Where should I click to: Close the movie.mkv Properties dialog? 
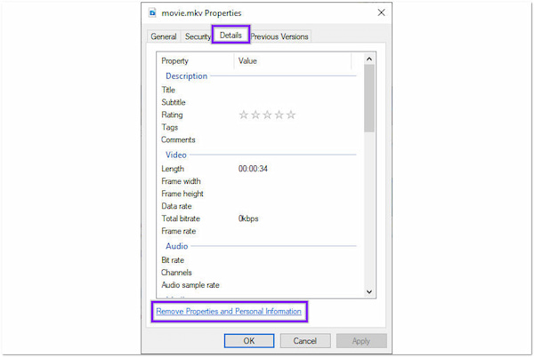coord(381,13)
